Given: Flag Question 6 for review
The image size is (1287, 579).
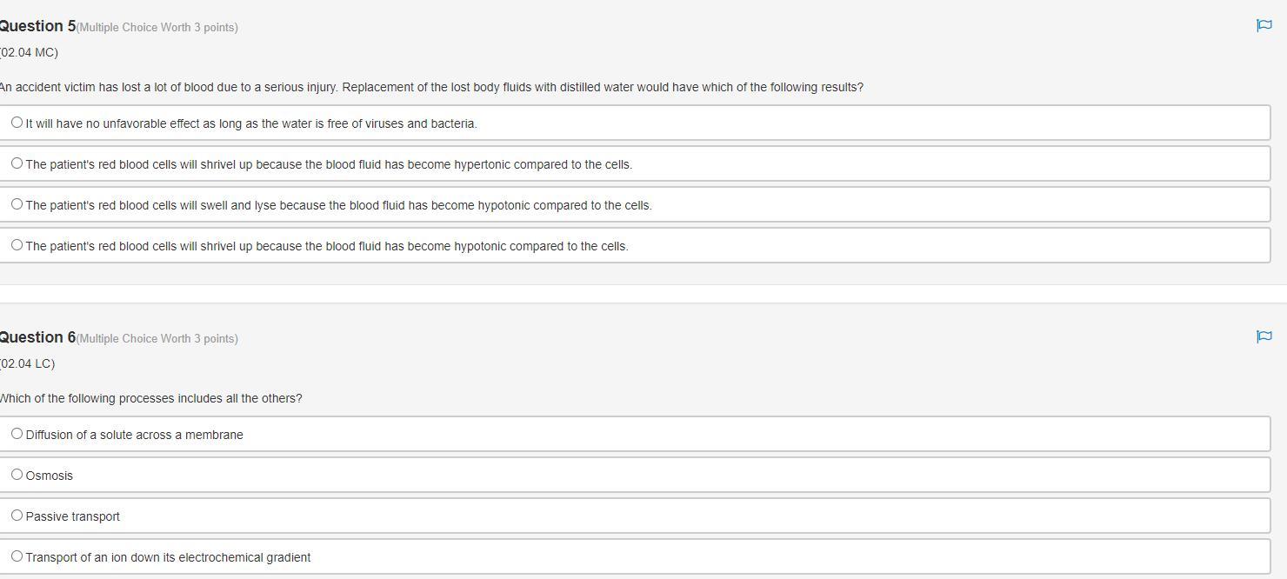Looking at the screenshot, I should click(1264, 336).
